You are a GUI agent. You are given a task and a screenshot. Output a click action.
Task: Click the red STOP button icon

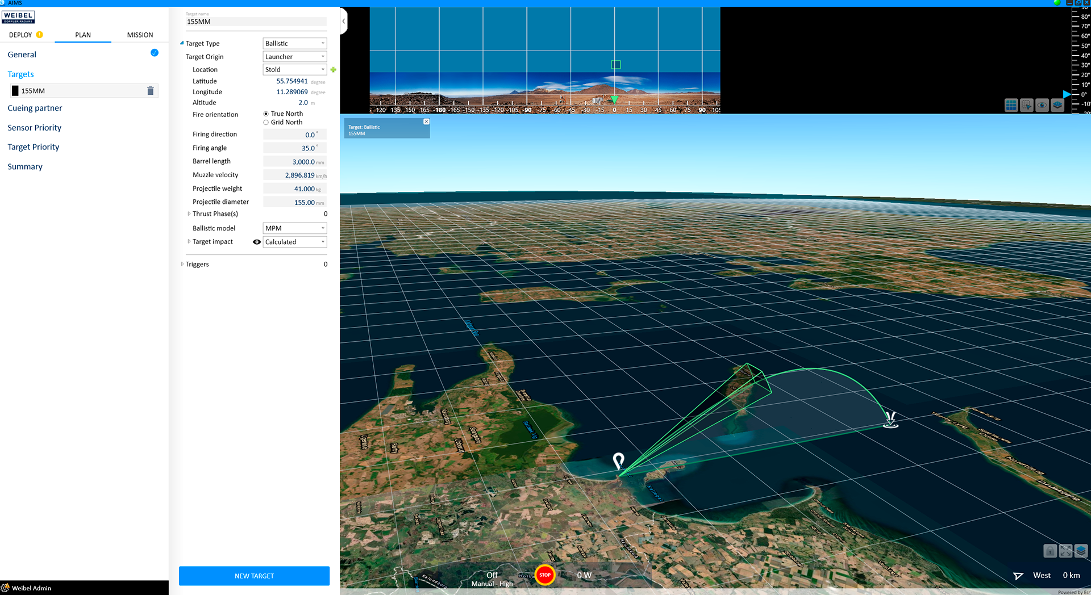point(545,575)
